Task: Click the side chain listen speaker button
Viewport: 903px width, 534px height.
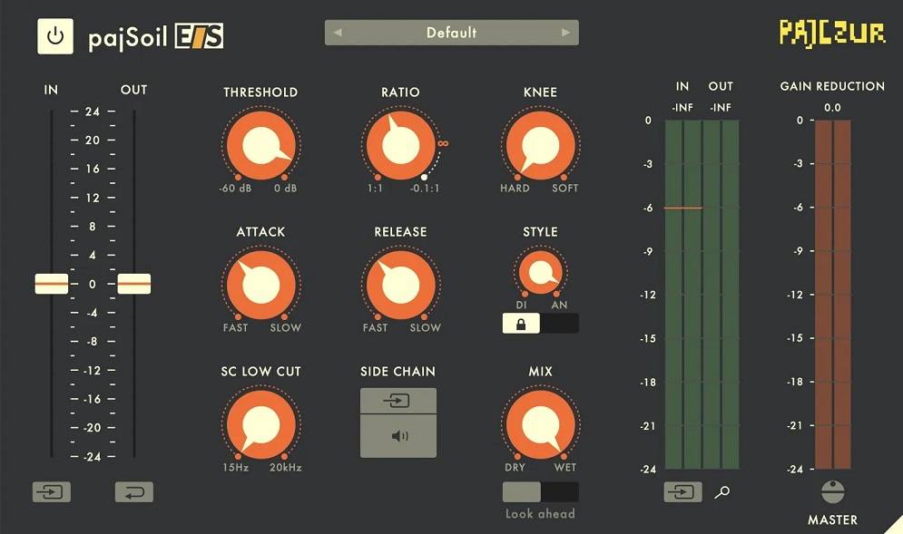Action: coord(398,436)
